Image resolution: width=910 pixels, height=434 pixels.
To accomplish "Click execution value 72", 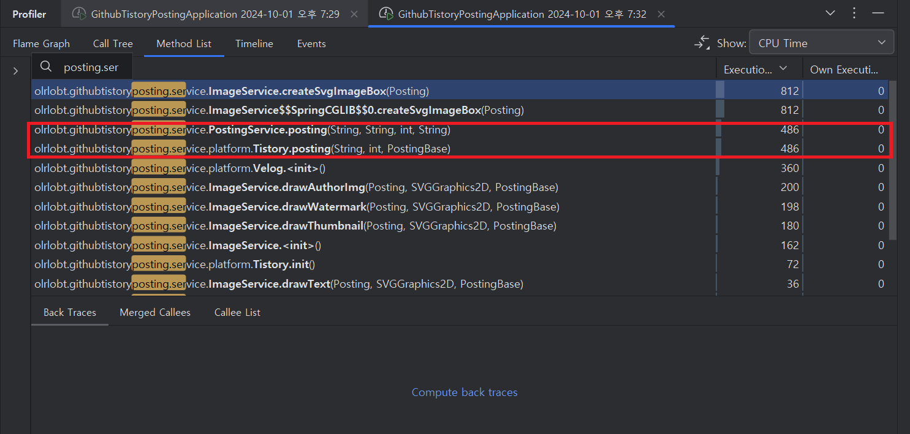I will (793, 264).
